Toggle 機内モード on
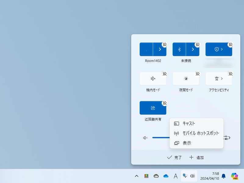The width and height of the screenshot is (244, 183). click(x=153, y=78)
